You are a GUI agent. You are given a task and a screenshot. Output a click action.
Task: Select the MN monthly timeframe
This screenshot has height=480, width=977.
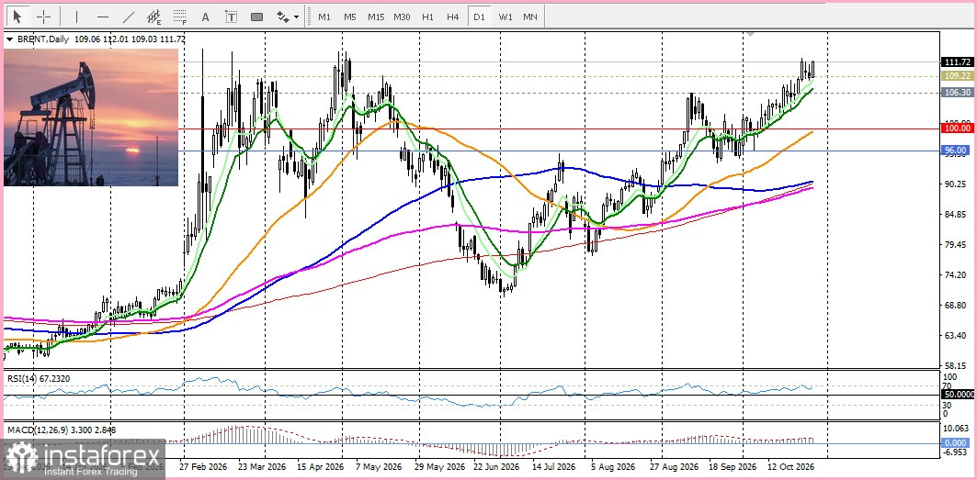(530, 17)
